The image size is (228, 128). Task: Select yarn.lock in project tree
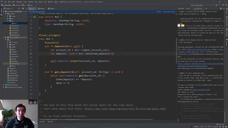click(11, 82)
